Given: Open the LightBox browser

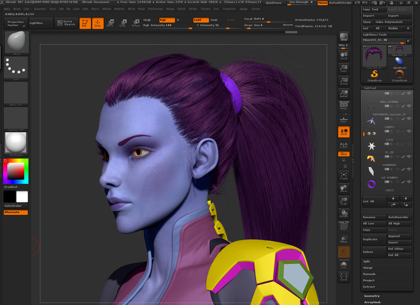Looking at the screenshot, I should (41, 23).
